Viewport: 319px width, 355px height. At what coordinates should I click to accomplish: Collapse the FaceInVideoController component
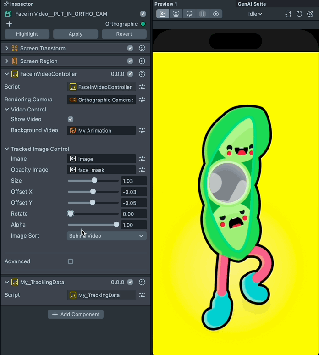pyautogui.click(x=7, y=74)
